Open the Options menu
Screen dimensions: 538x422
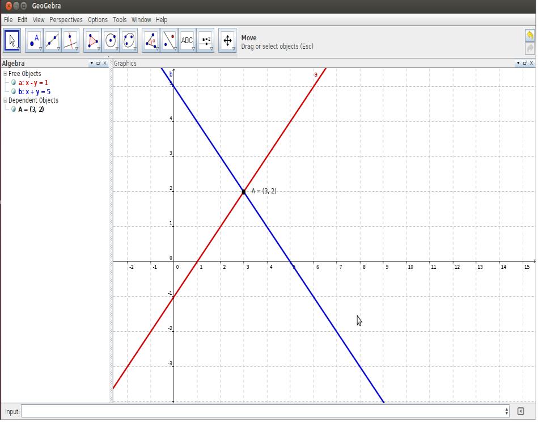pyautogui.click(x=98, y=20)
